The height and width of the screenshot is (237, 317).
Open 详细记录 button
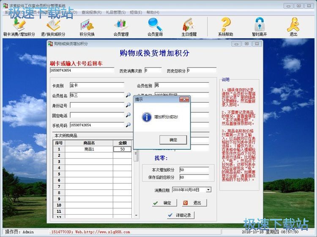[180, 215]
